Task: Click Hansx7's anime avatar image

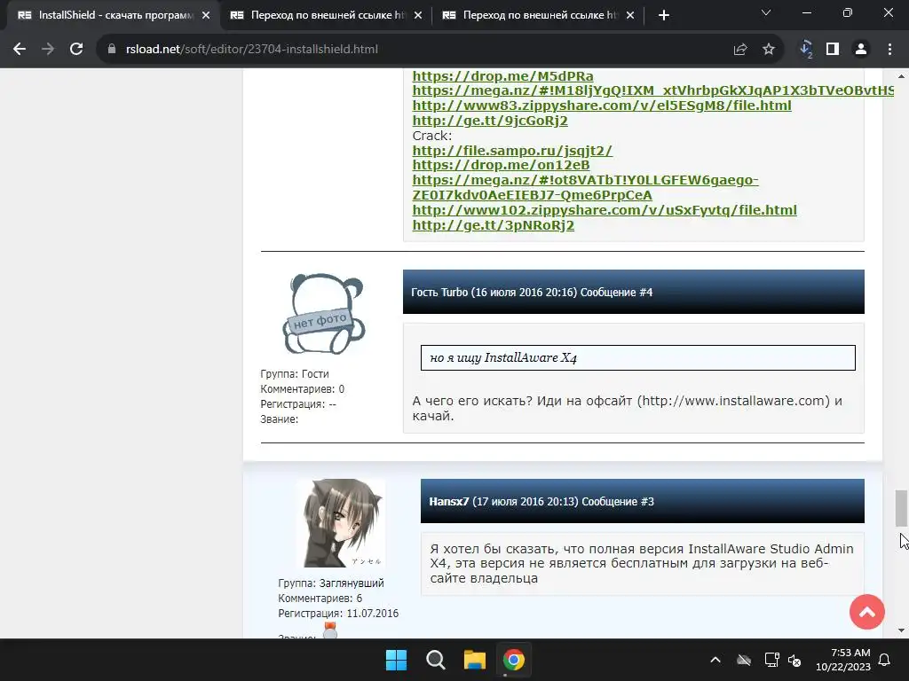Action: pos(342,523)
